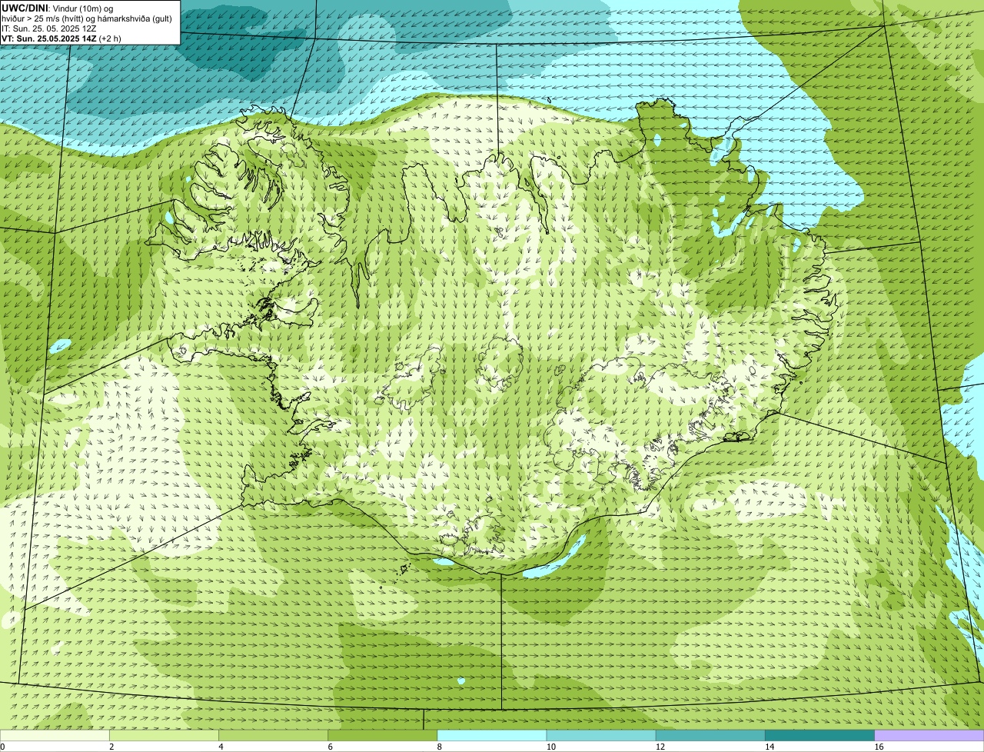Screen dimensions: 984x752
Task: Click the scale label '2'
Action: point(111,747)
